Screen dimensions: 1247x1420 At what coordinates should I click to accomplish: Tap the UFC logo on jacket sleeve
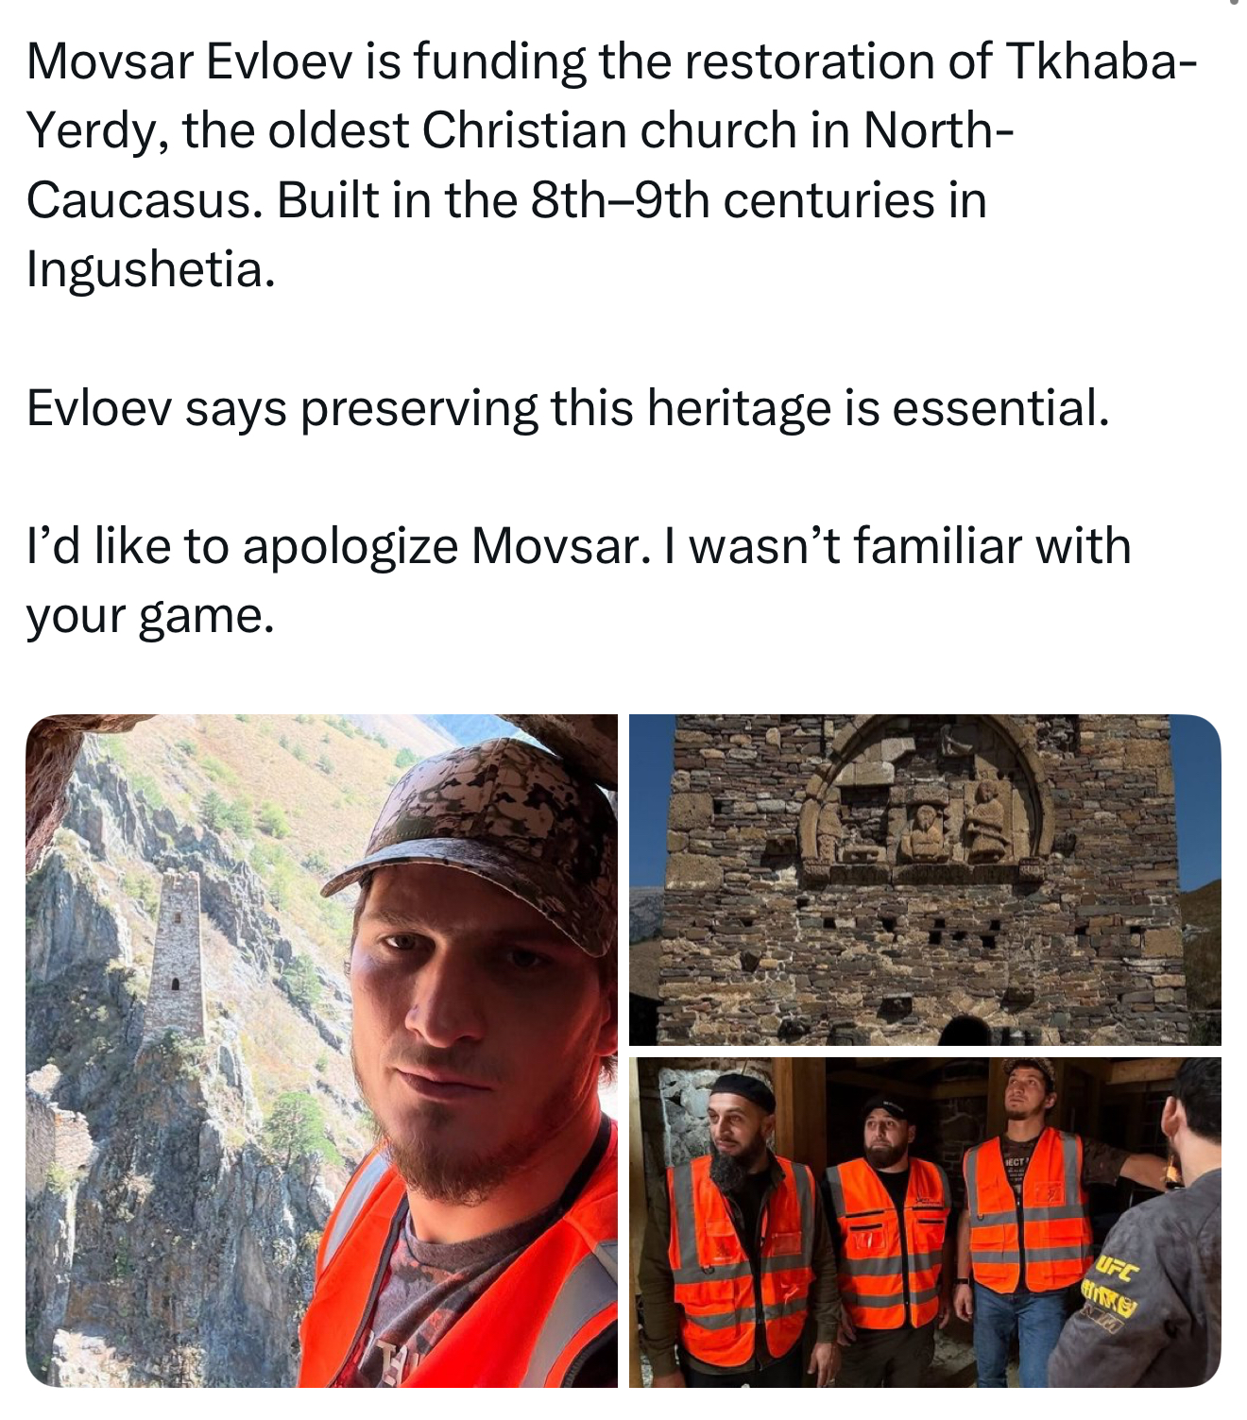1117,1271
